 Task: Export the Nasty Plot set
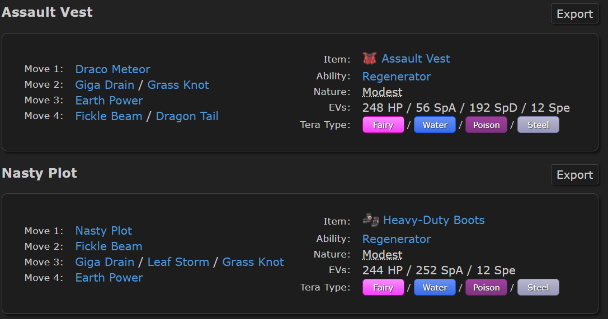point(574,175)
